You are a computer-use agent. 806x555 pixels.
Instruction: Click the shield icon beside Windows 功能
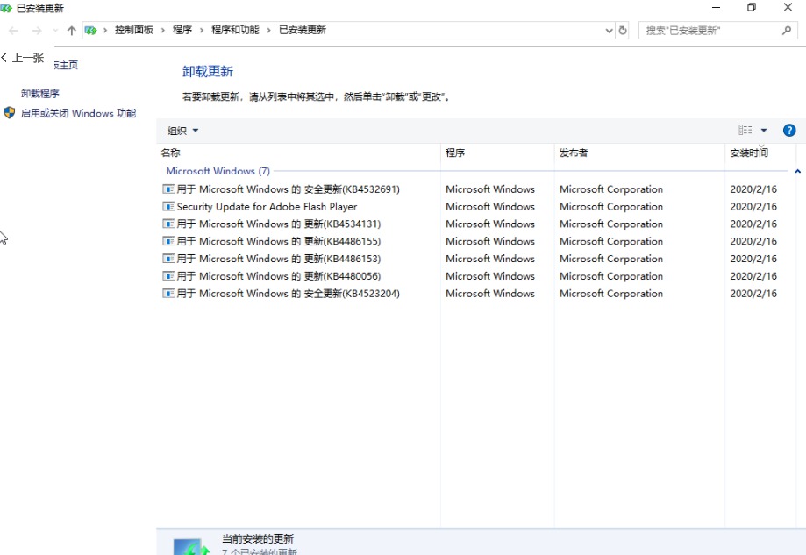pos(10,112)
